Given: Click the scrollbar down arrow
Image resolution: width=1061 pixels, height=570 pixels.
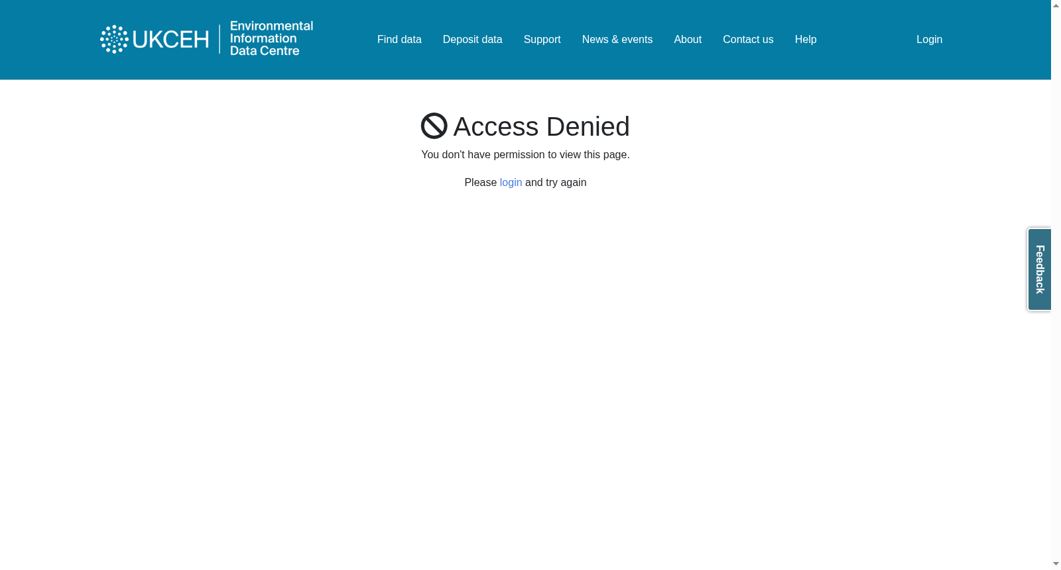Looking at the screenshot, I should tap(1056, 564).
